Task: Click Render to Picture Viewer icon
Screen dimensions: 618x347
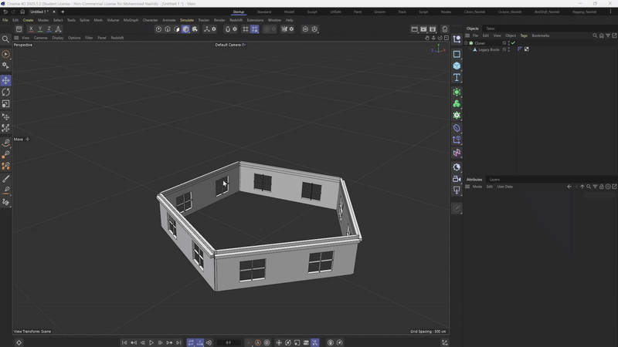Action: [x=423, y=29]
